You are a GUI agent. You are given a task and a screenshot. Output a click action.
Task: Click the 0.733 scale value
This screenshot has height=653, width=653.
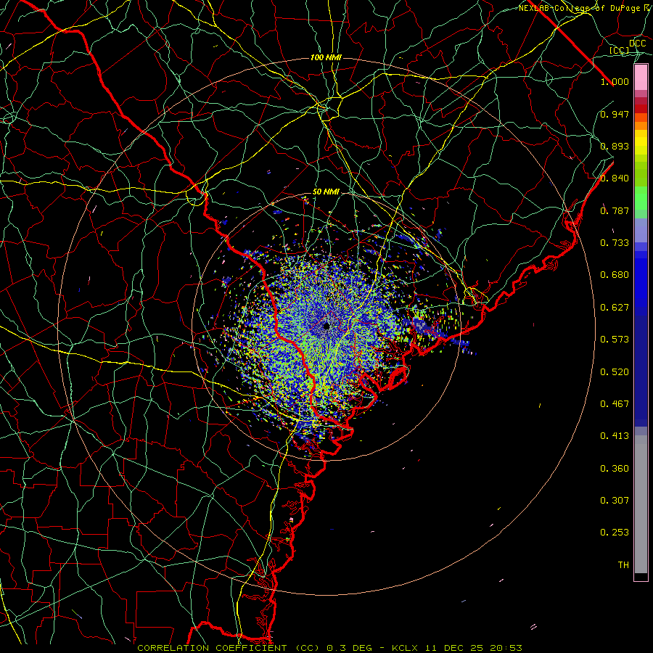coord(615,243)
